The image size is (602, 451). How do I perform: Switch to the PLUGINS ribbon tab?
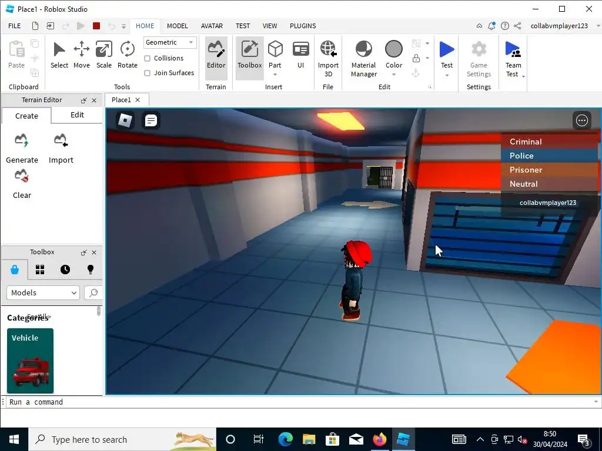(303, 26)
